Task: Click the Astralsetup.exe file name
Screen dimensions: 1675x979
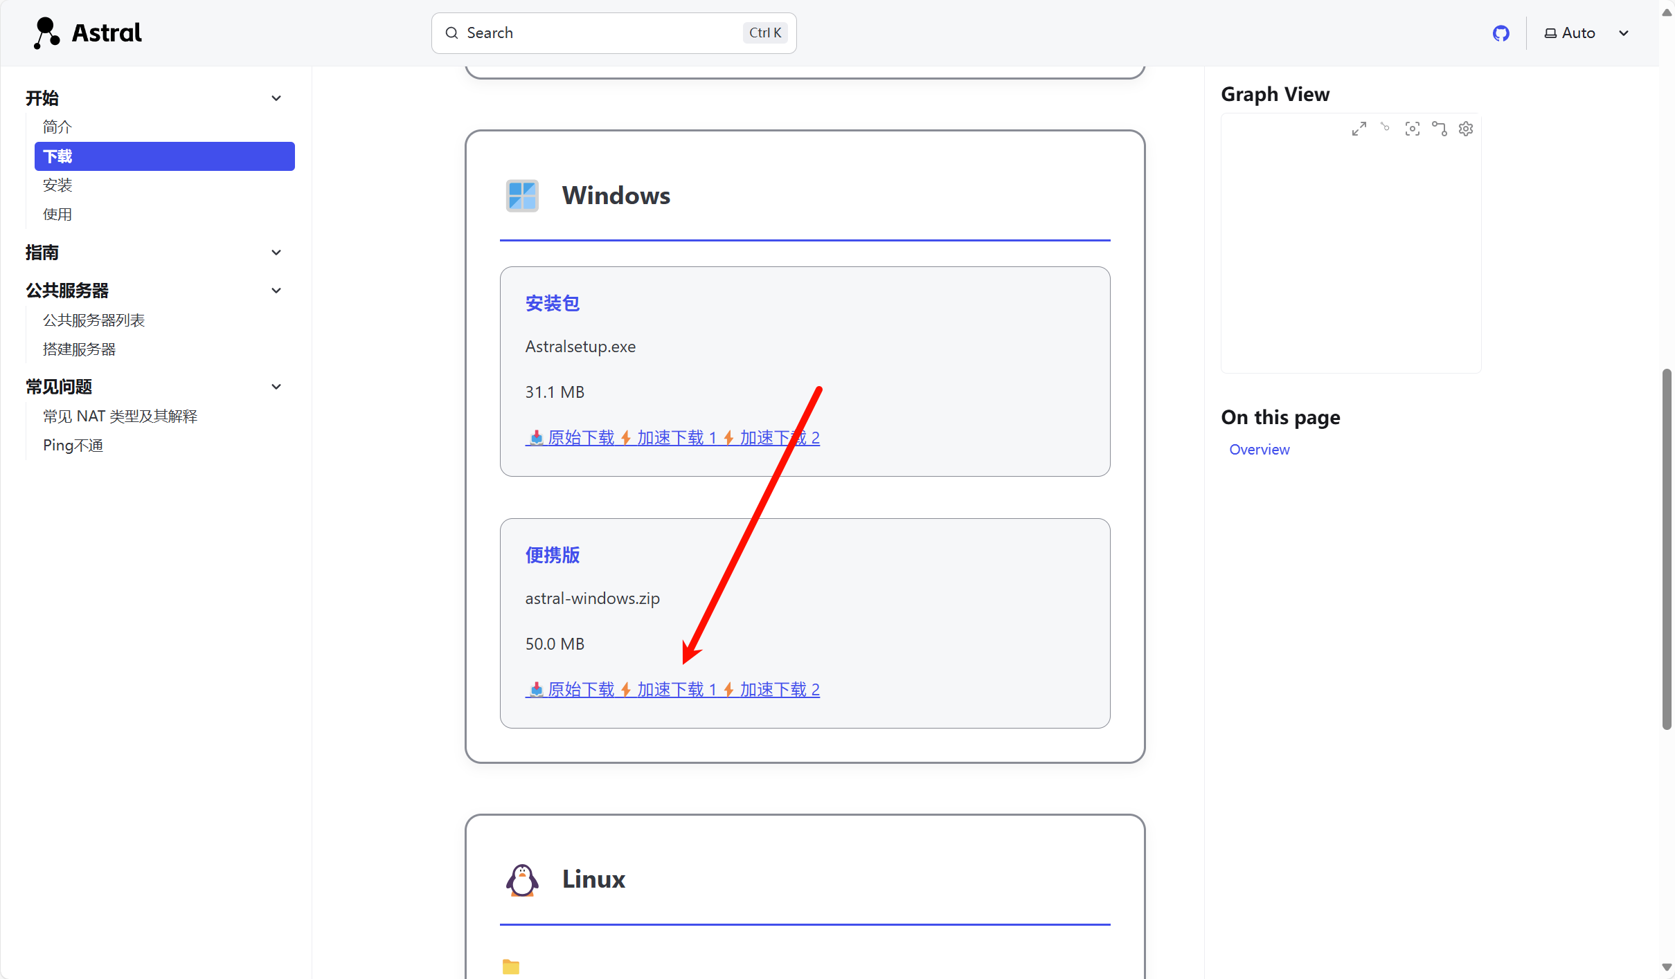Action: [580, 347]
